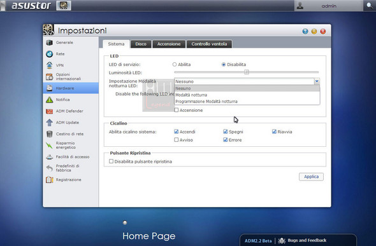Switch to Controllo ventola tab
This screenshot has height=246, width=376.
[209, 44]
